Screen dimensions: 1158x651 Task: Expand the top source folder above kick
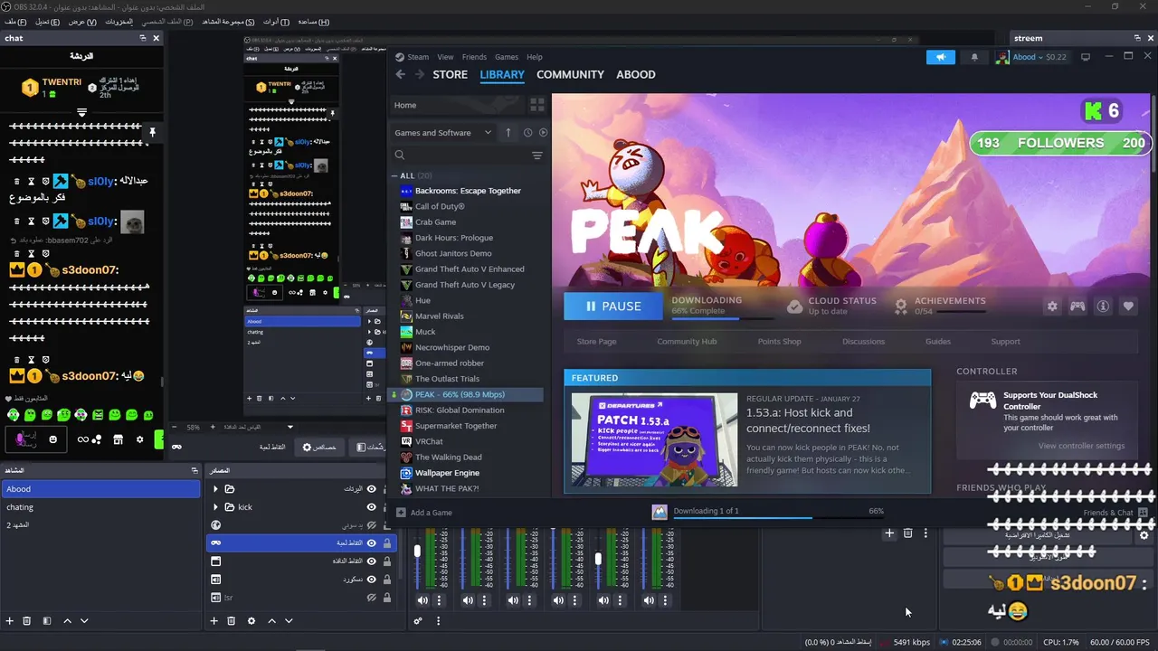(x=215, y=489)
